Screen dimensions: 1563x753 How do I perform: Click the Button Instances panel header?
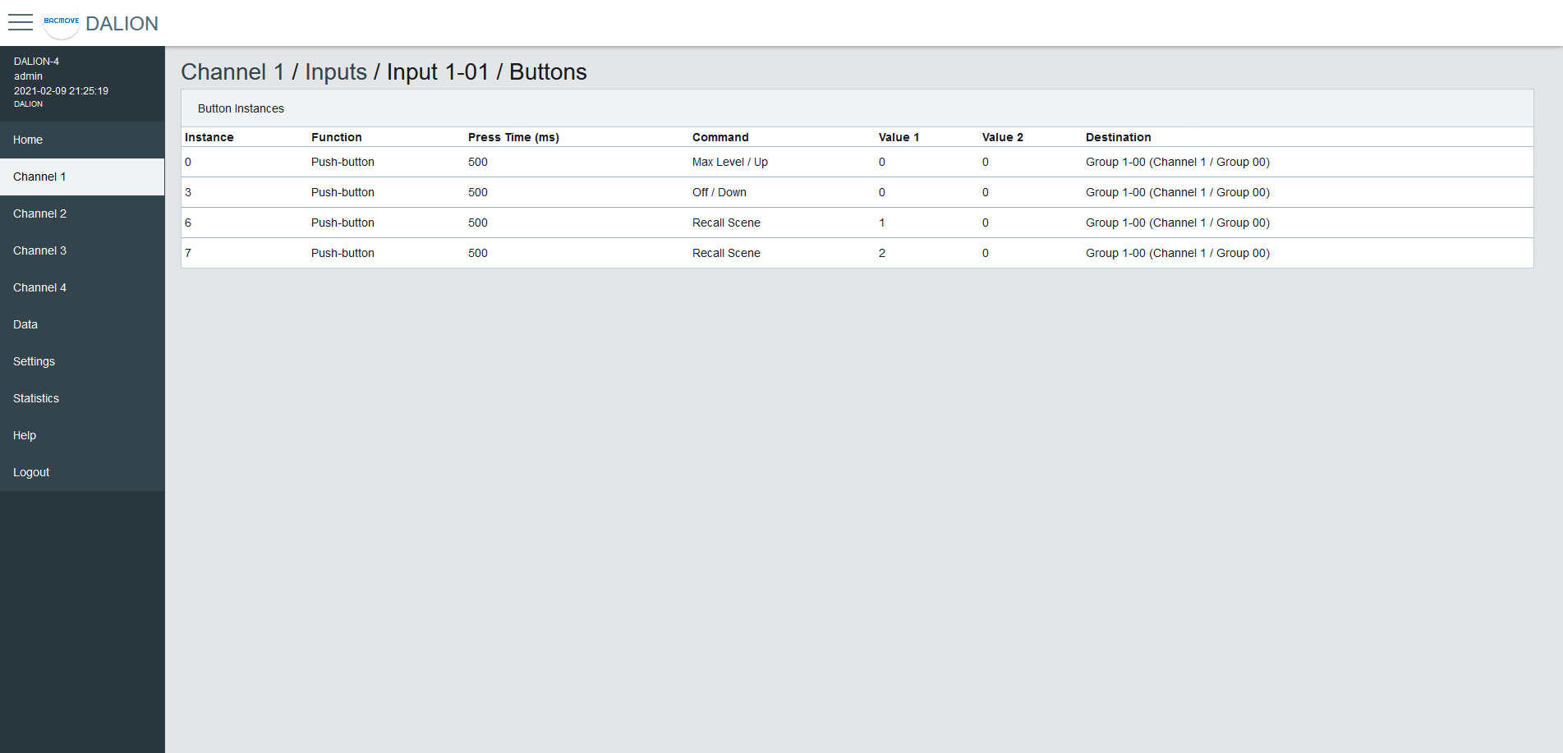tap(241, 108)
